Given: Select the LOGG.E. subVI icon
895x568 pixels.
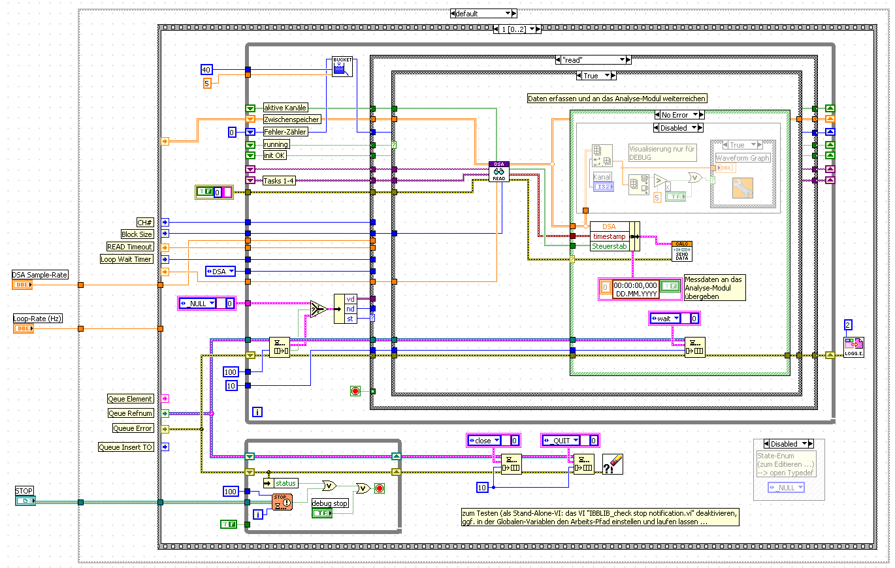Looking at the screenshot, I should tap(854, 347).
